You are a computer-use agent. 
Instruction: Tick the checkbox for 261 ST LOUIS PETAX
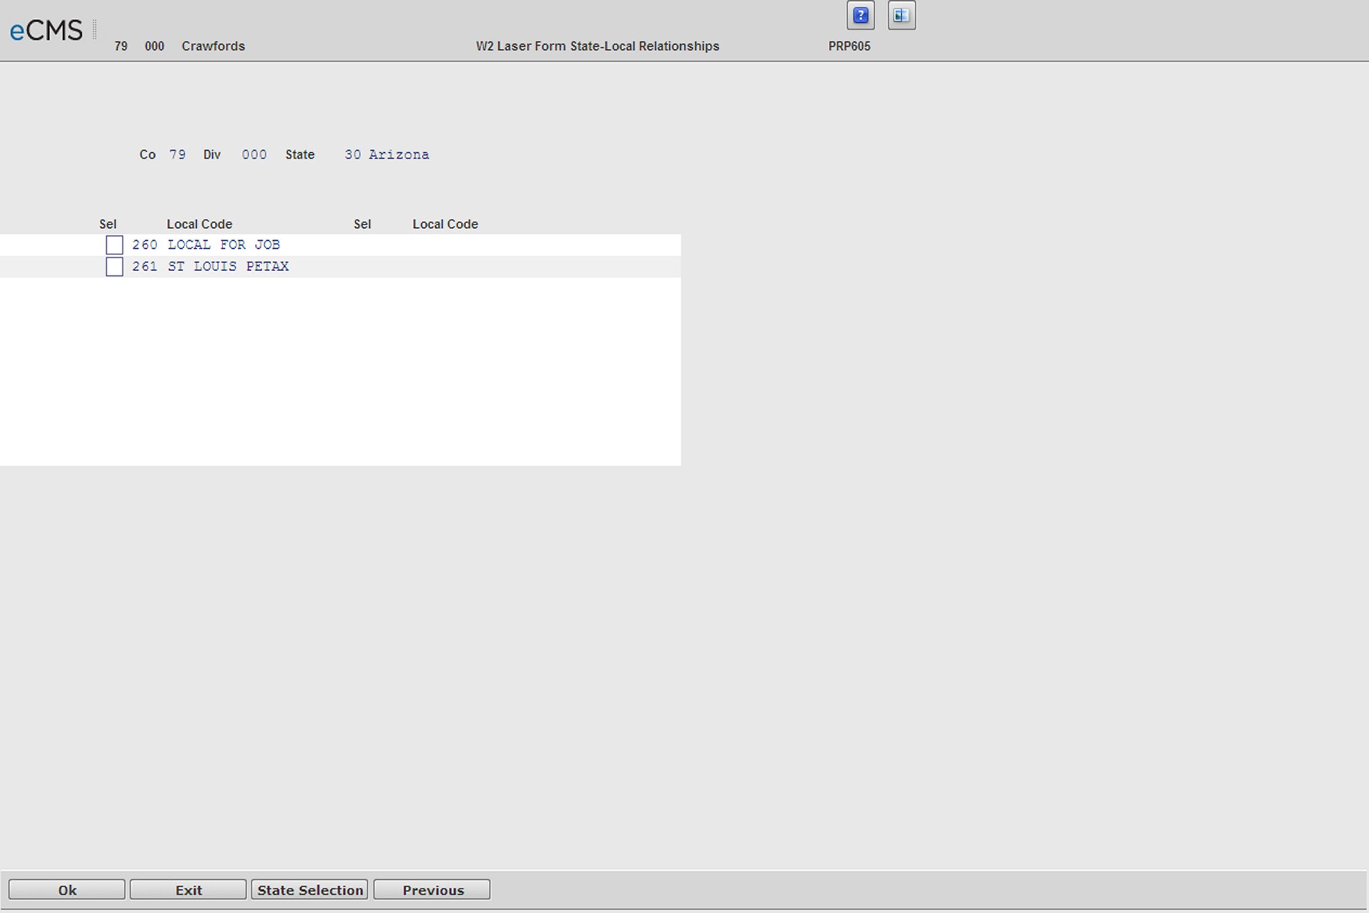pyautogui.click(x=114, y=266)
